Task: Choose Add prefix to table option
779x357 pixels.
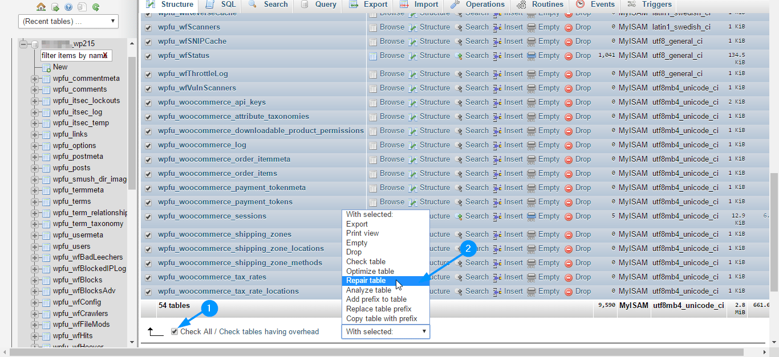Action: tap(386, 299)
